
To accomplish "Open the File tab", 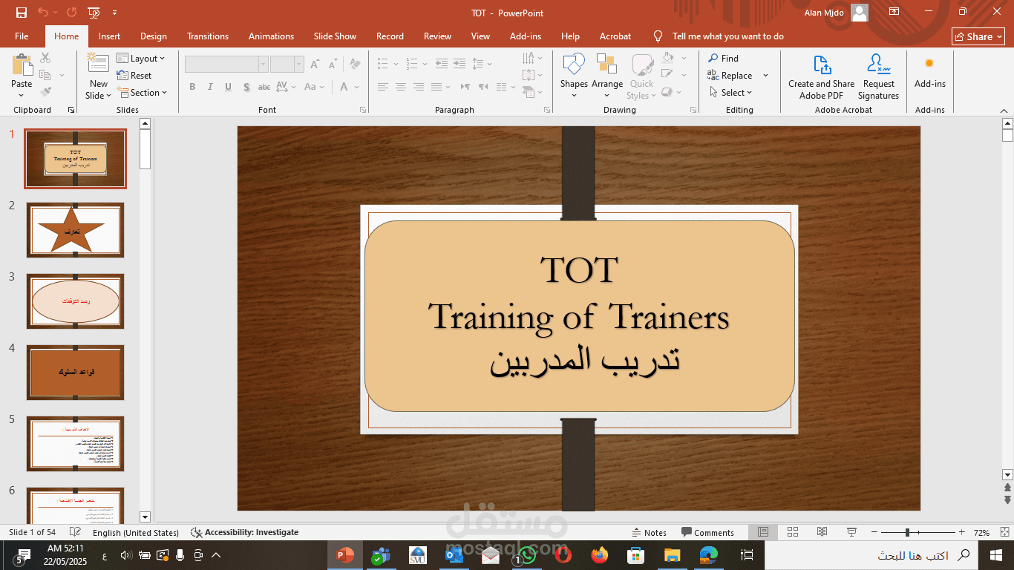I will point(22,36).
